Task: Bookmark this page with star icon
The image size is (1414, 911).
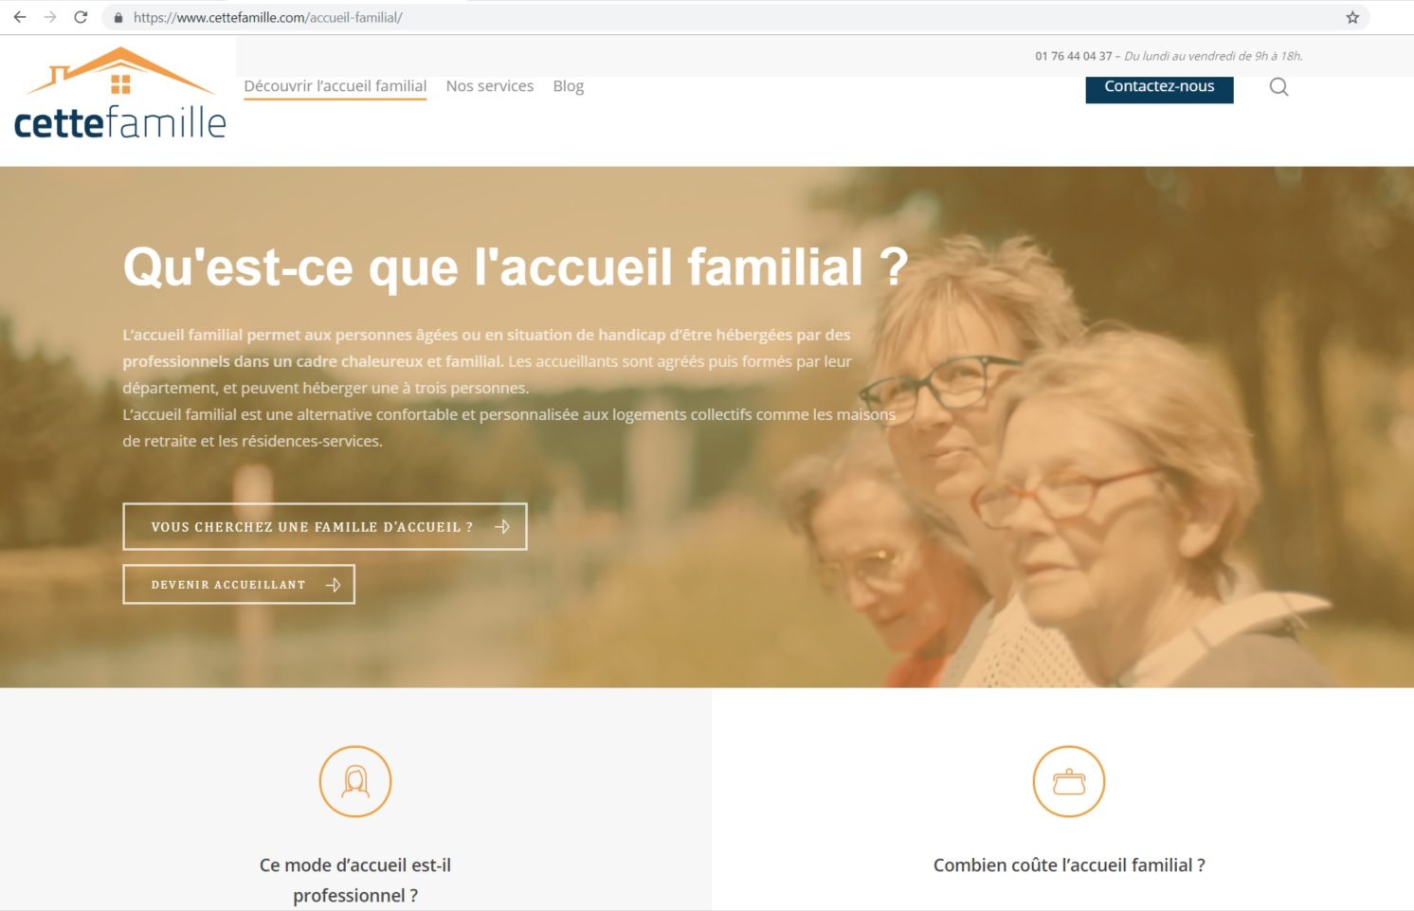Action: 1352,17
